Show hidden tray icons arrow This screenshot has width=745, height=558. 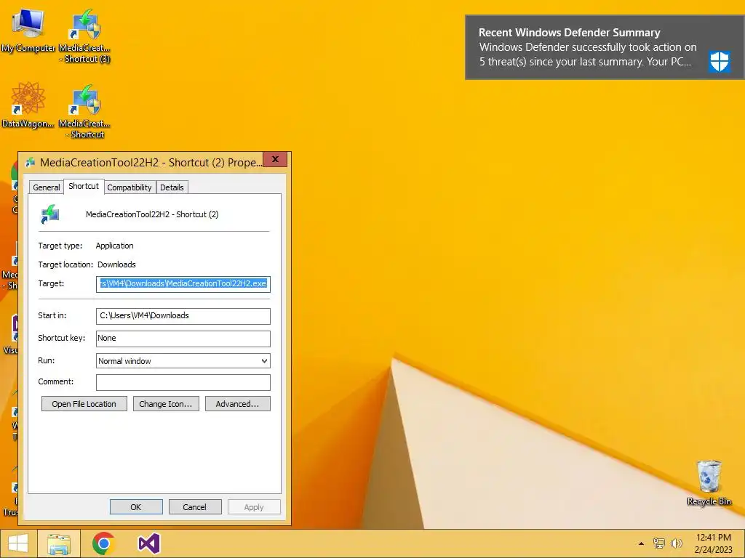[x=641, y=543]
